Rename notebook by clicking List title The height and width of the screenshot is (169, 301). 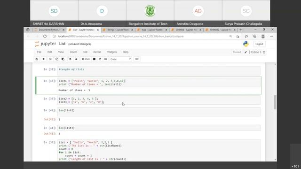(62, 44)
